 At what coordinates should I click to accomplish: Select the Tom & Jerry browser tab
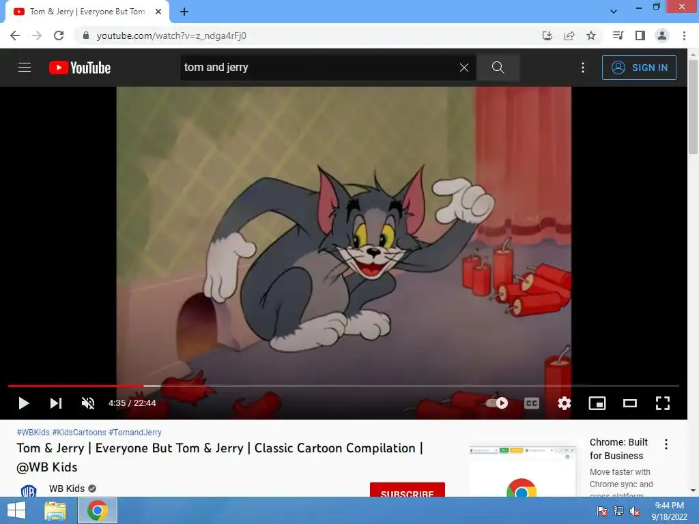click(87, 12)
